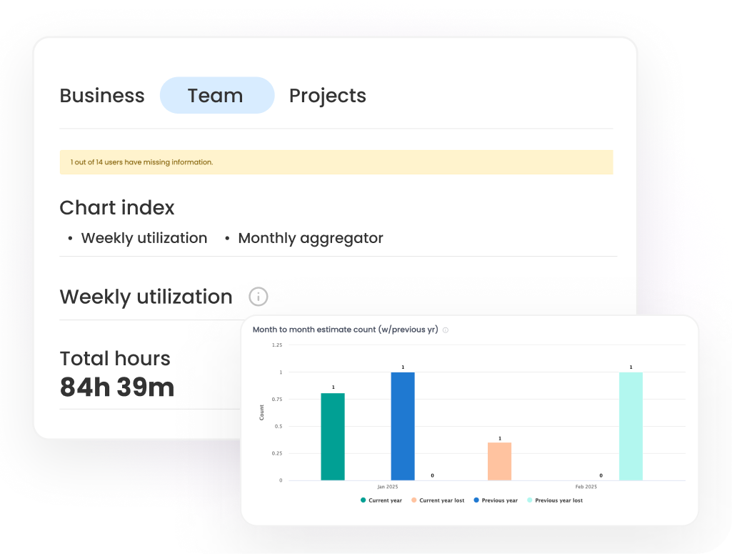Switch to the Business tab
Image resolution: width=732 pixels, height=554 pixels.
pos(102,96)
